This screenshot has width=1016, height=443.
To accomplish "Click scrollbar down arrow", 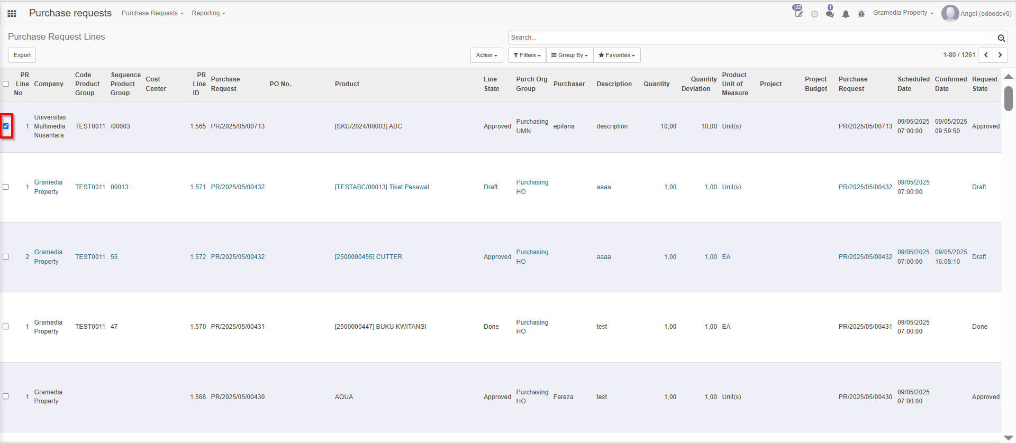I will coord(1009,437).
